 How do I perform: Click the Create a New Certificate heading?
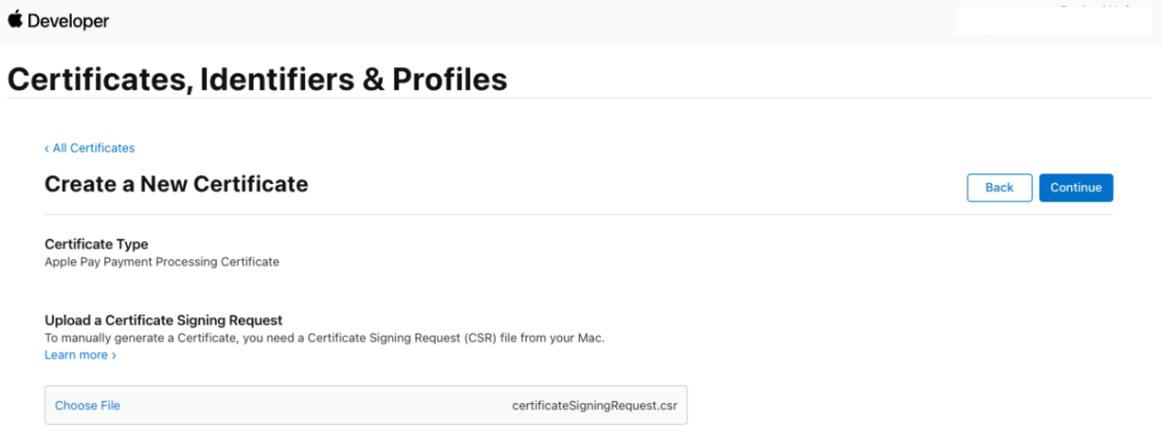(x=176, y=184)
